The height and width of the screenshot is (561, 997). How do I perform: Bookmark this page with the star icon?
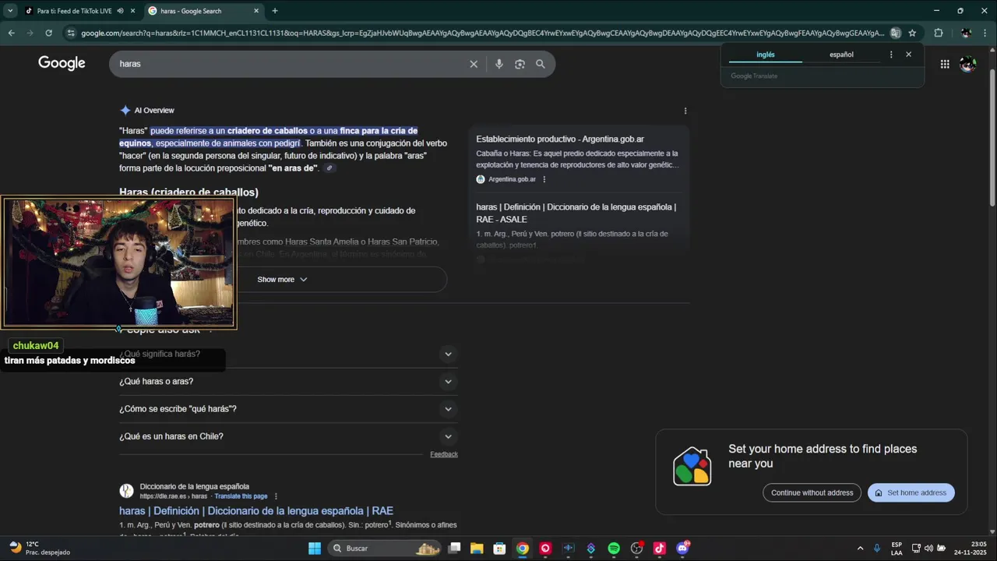click(912, 33)
